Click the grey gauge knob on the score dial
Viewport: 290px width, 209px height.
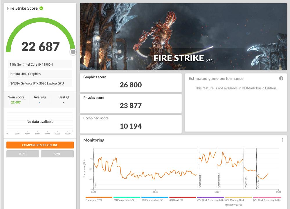[x=73, y=52]
